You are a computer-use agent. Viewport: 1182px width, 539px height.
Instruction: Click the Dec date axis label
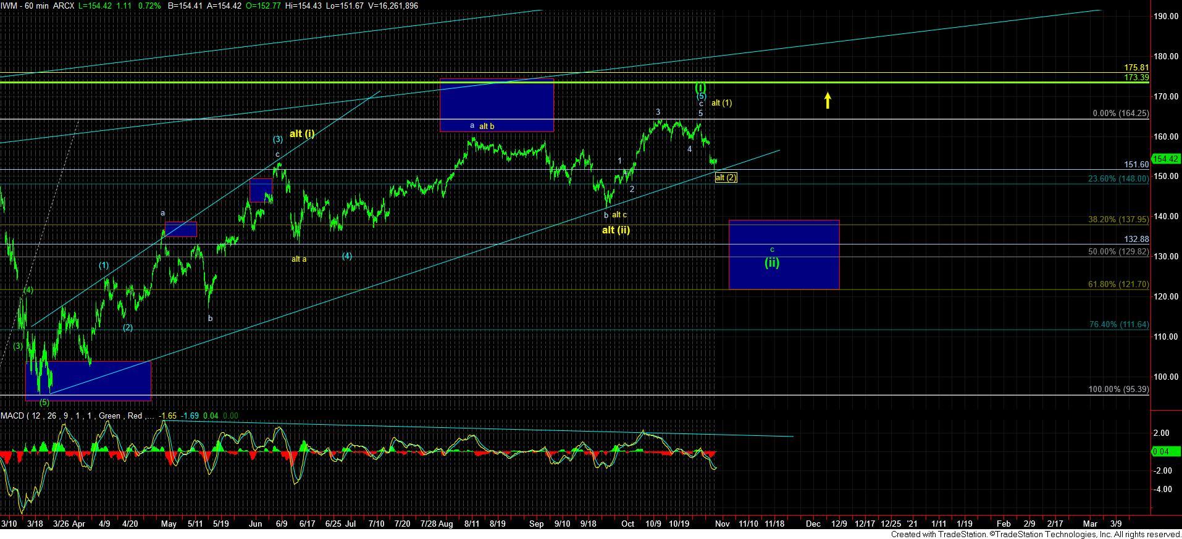(813, 524)
